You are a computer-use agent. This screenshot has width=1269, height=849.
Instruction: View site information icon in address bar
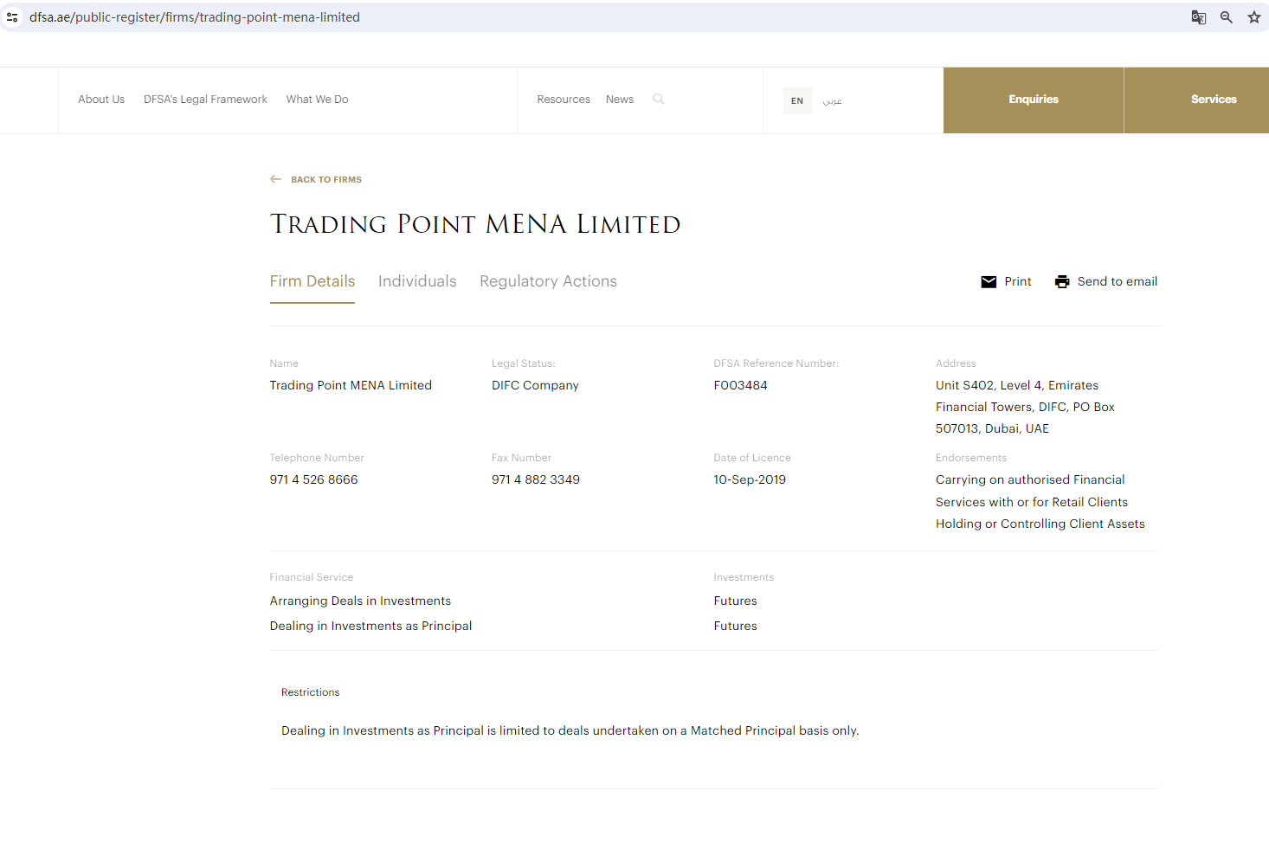[x=12, y=17]
